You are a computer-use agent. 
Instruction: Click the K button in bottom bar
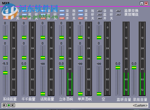tap(13, 105)
